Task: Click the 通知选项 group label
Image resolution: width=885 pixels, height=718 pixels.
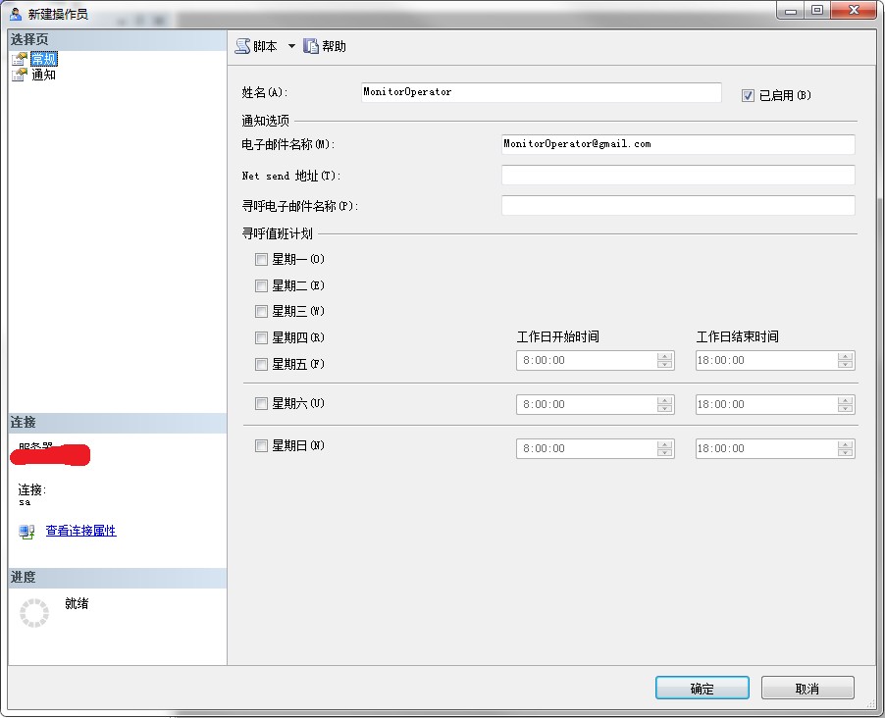Action: coord(265,121)
